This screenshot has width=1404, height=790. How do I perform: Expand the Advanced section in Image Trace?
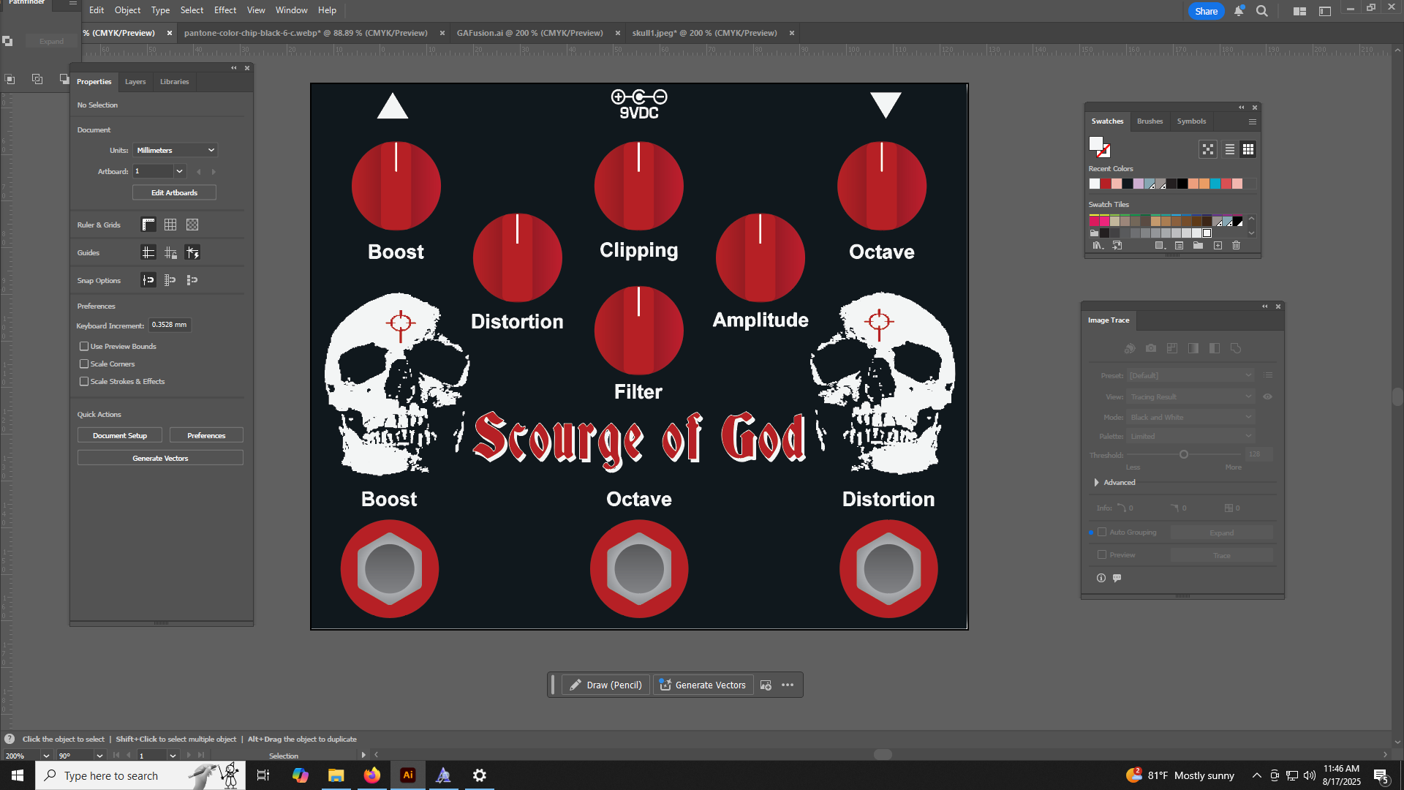1096,482
